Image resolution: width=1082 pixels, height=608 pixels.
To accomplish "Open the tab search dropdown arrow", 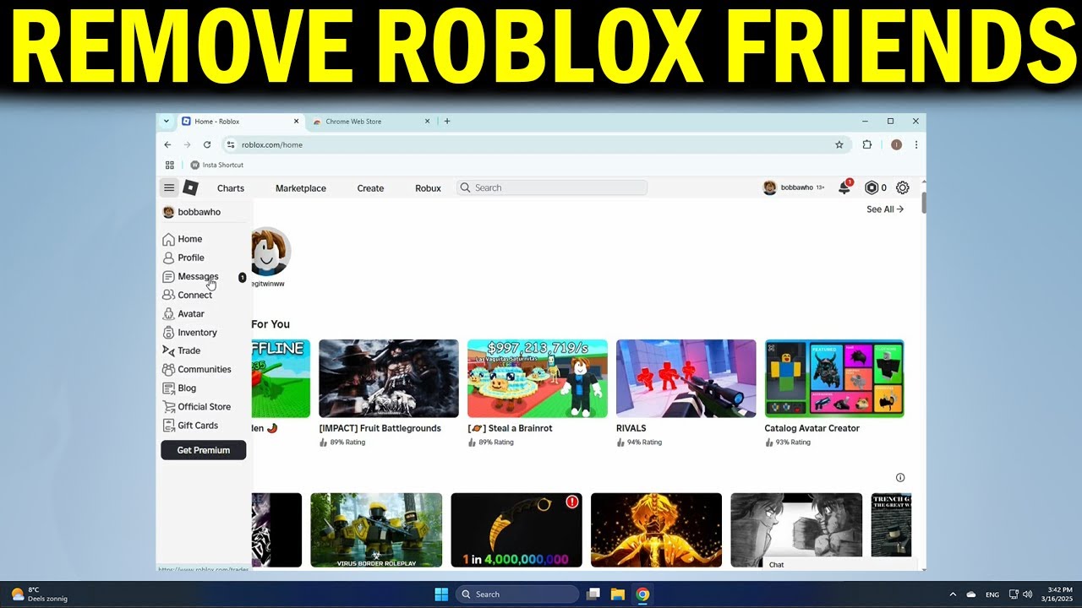I will 167,121.
